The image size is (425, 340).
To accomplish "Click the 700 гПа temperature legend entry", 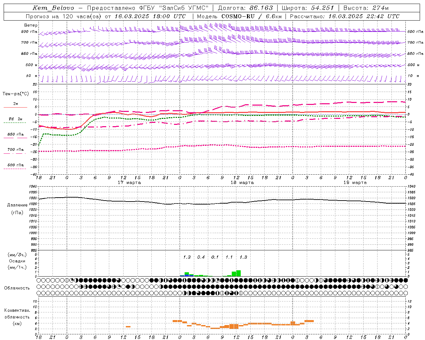I will pyautogui.click(x=16, y=150).
